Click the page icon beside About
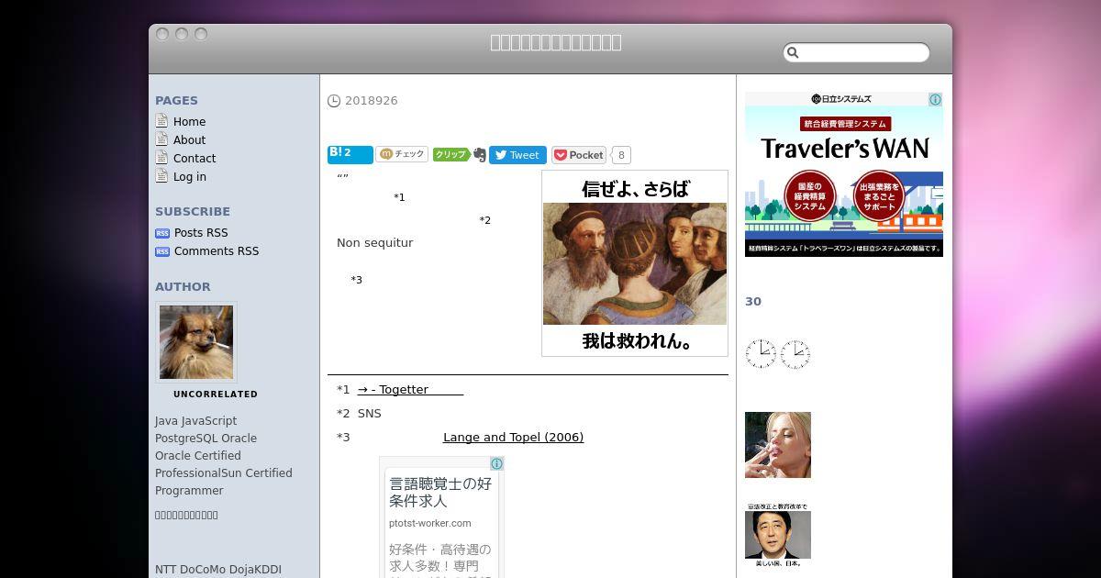 coord(161,139)
